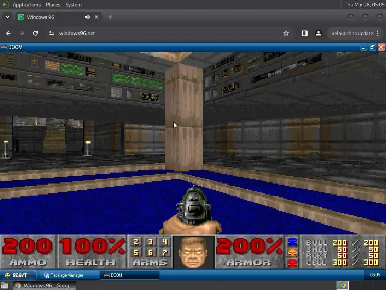Minimize the DOOM window
Image resolution: width=386 pixels, height=290 pixels.
coord(363,47)
